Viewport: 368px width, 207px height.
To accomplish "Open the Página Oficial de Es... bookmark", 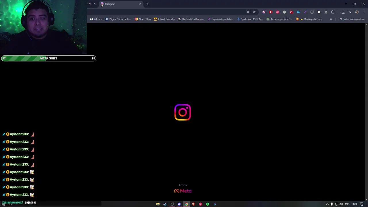I will [118, 19].
